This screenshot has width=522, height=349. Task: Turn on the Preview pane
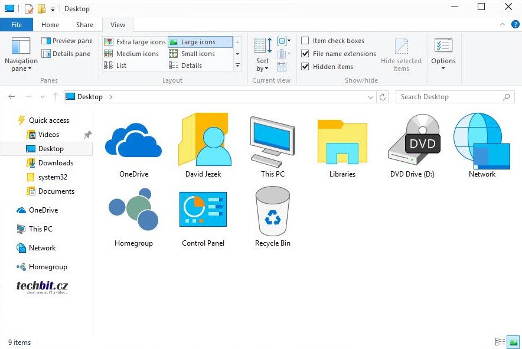click(67, 41)
